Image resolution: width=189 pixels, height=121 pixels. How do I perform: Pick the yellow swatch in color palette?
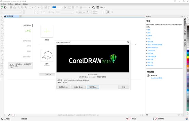pos(188,57)
